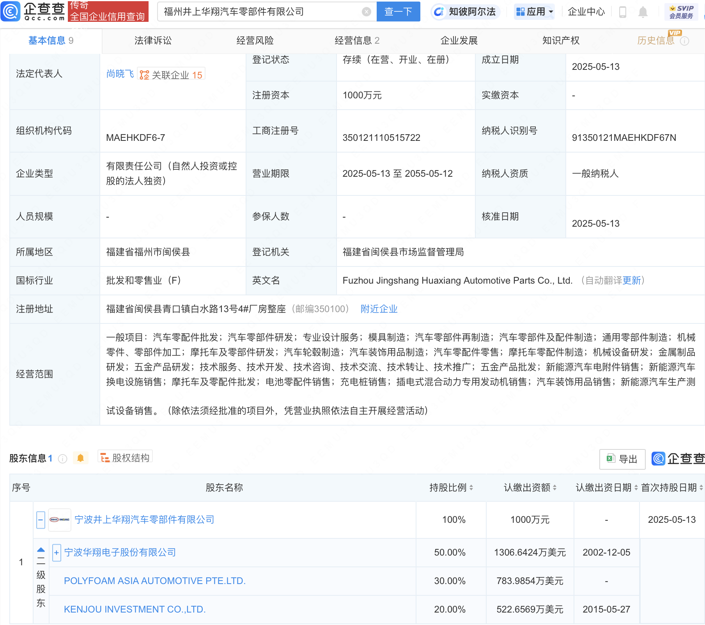Open 知彼阿尔法 AI assistant
Viewport: 705px width, 625px height.
pyautogui.click(x=465, y=12)
